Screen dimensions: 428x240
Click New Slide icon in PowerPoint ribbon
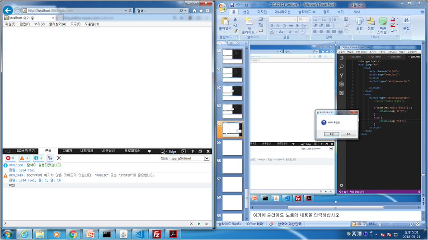coord(249,22)
